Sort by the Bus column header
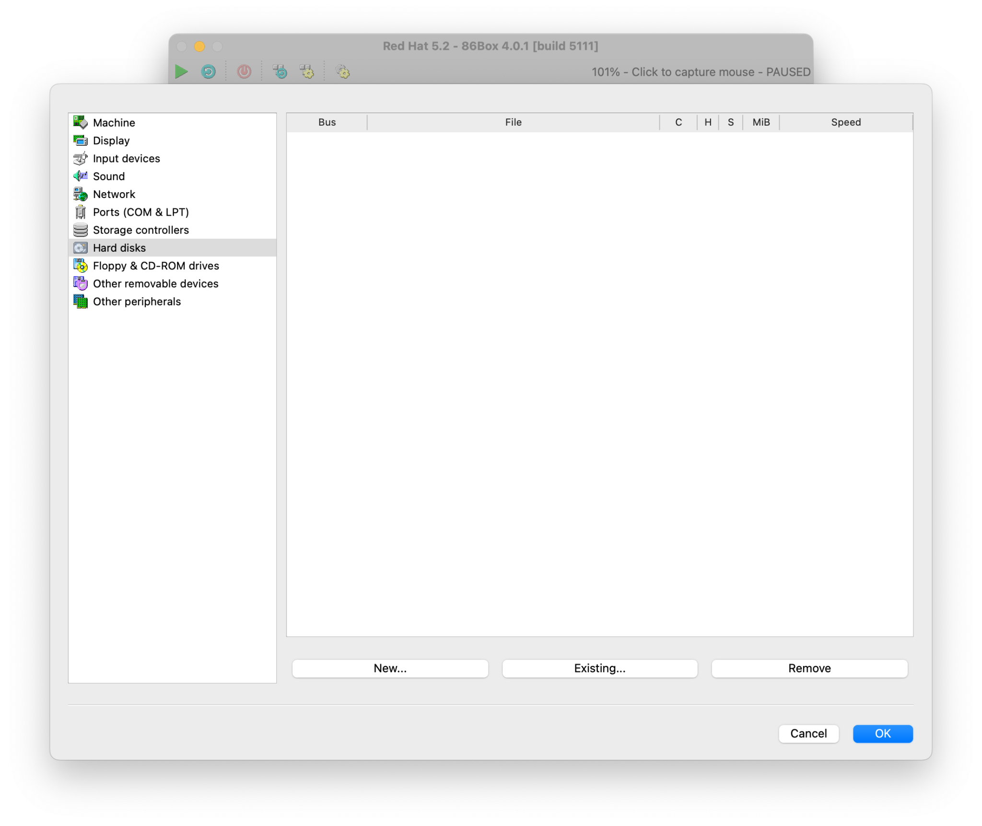Screen dimensions: 982x826 pyautogui.click(x=327, y=122)
